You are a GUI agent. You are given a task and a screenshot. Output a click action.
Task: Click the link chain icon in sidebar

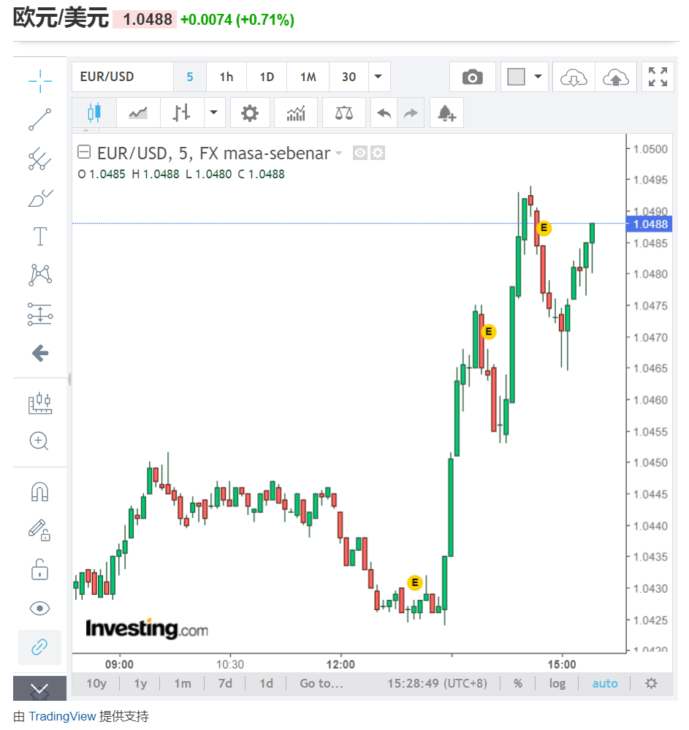pos(39,647)
